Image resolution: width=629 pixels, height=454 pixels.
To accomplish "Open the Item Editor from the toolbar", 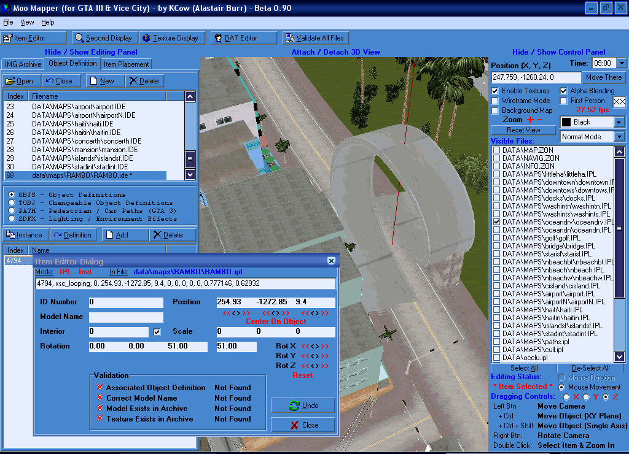I will coord(34,38).
